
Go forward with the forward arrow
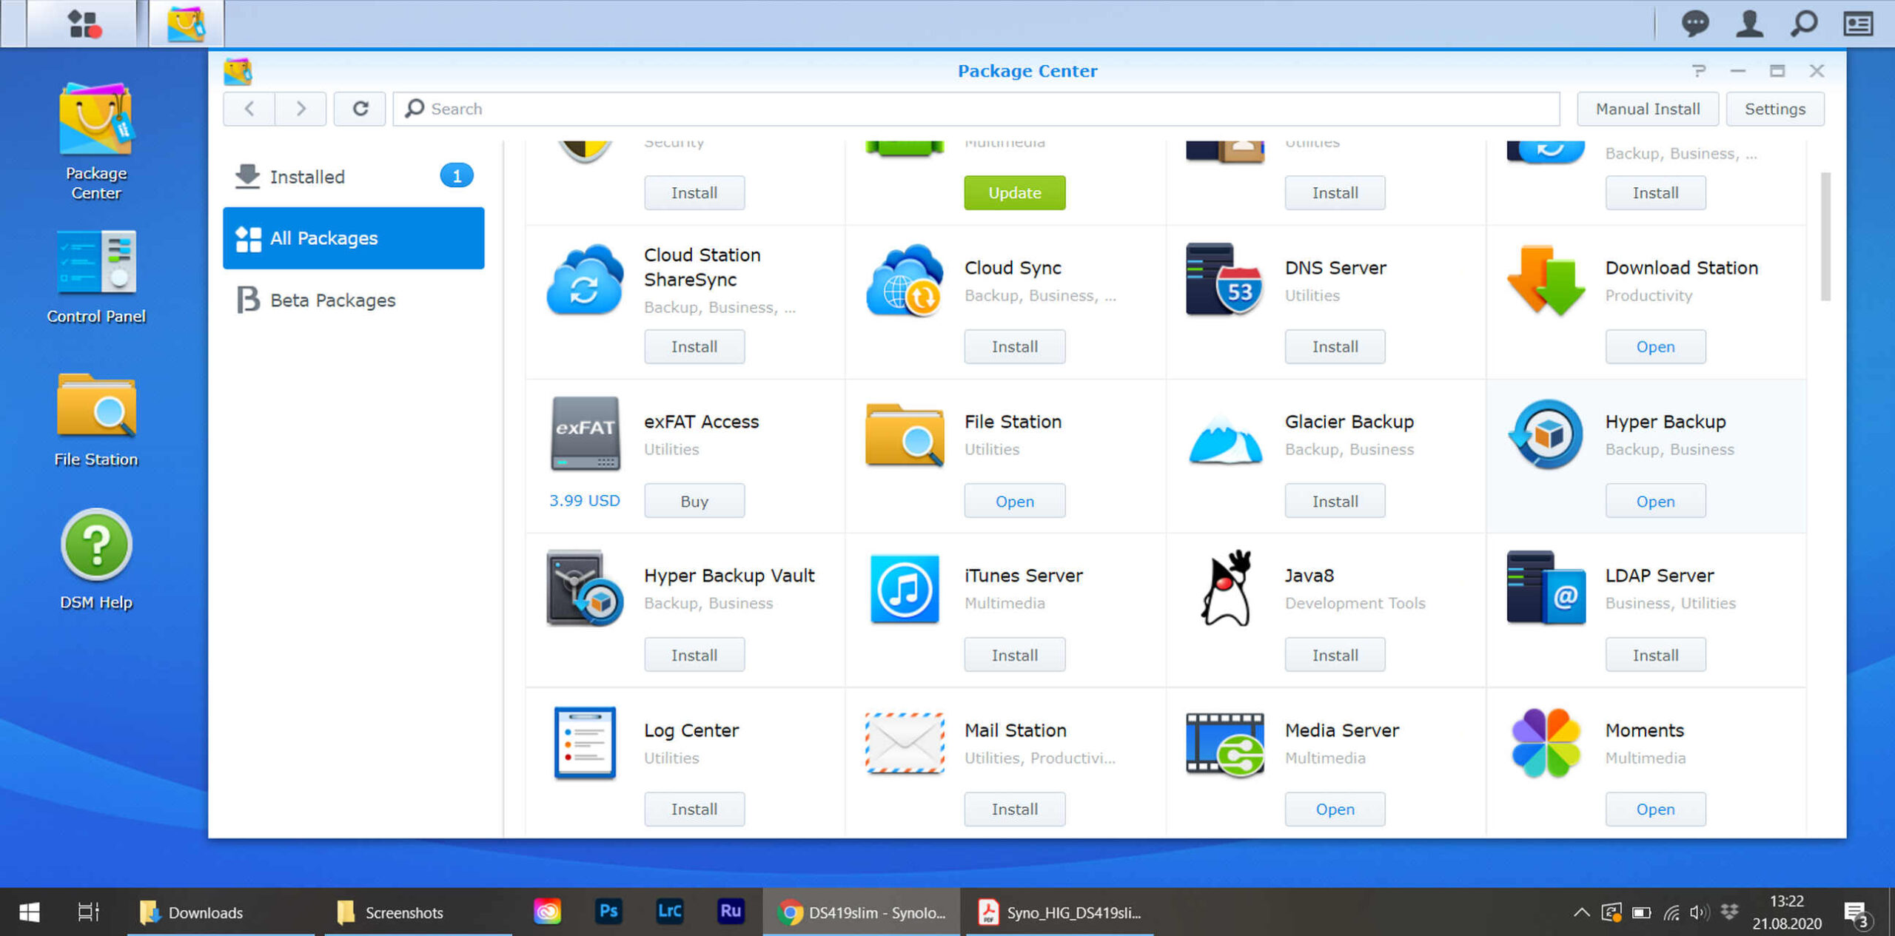coord(301,109)
